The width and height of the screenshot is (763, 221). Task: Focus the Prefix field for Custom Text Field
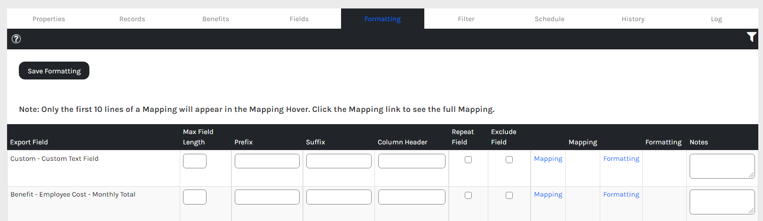point(267,161)
